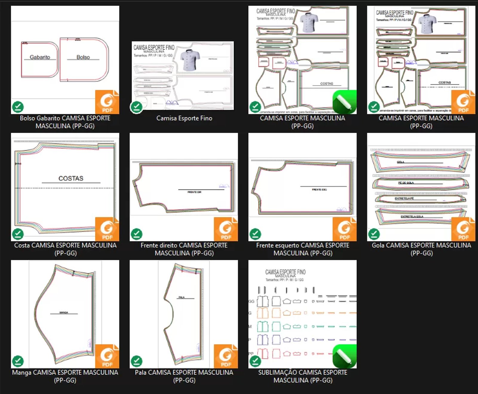This screenshot has width=478, height=394.
Task: Click the 'Camisa Esporte Fino' file name
Action: 184,118
